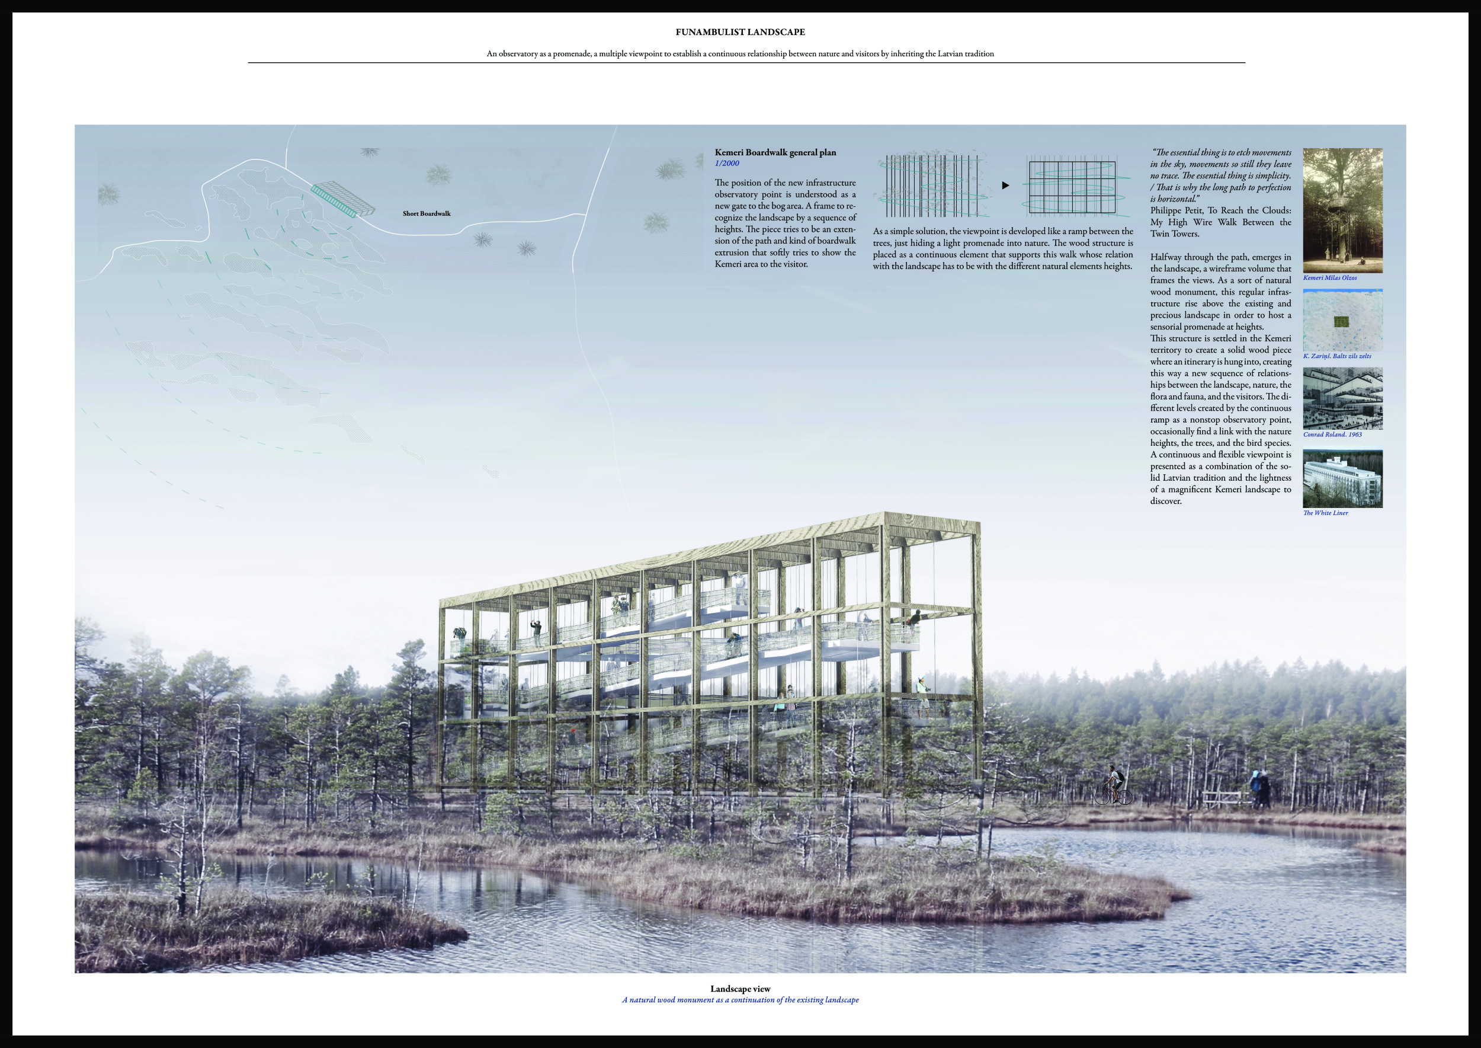The width and height of the screenshot is (1481, 1048).
Task: Click the black grid frame diagram
Action: tap(1073, 186)
